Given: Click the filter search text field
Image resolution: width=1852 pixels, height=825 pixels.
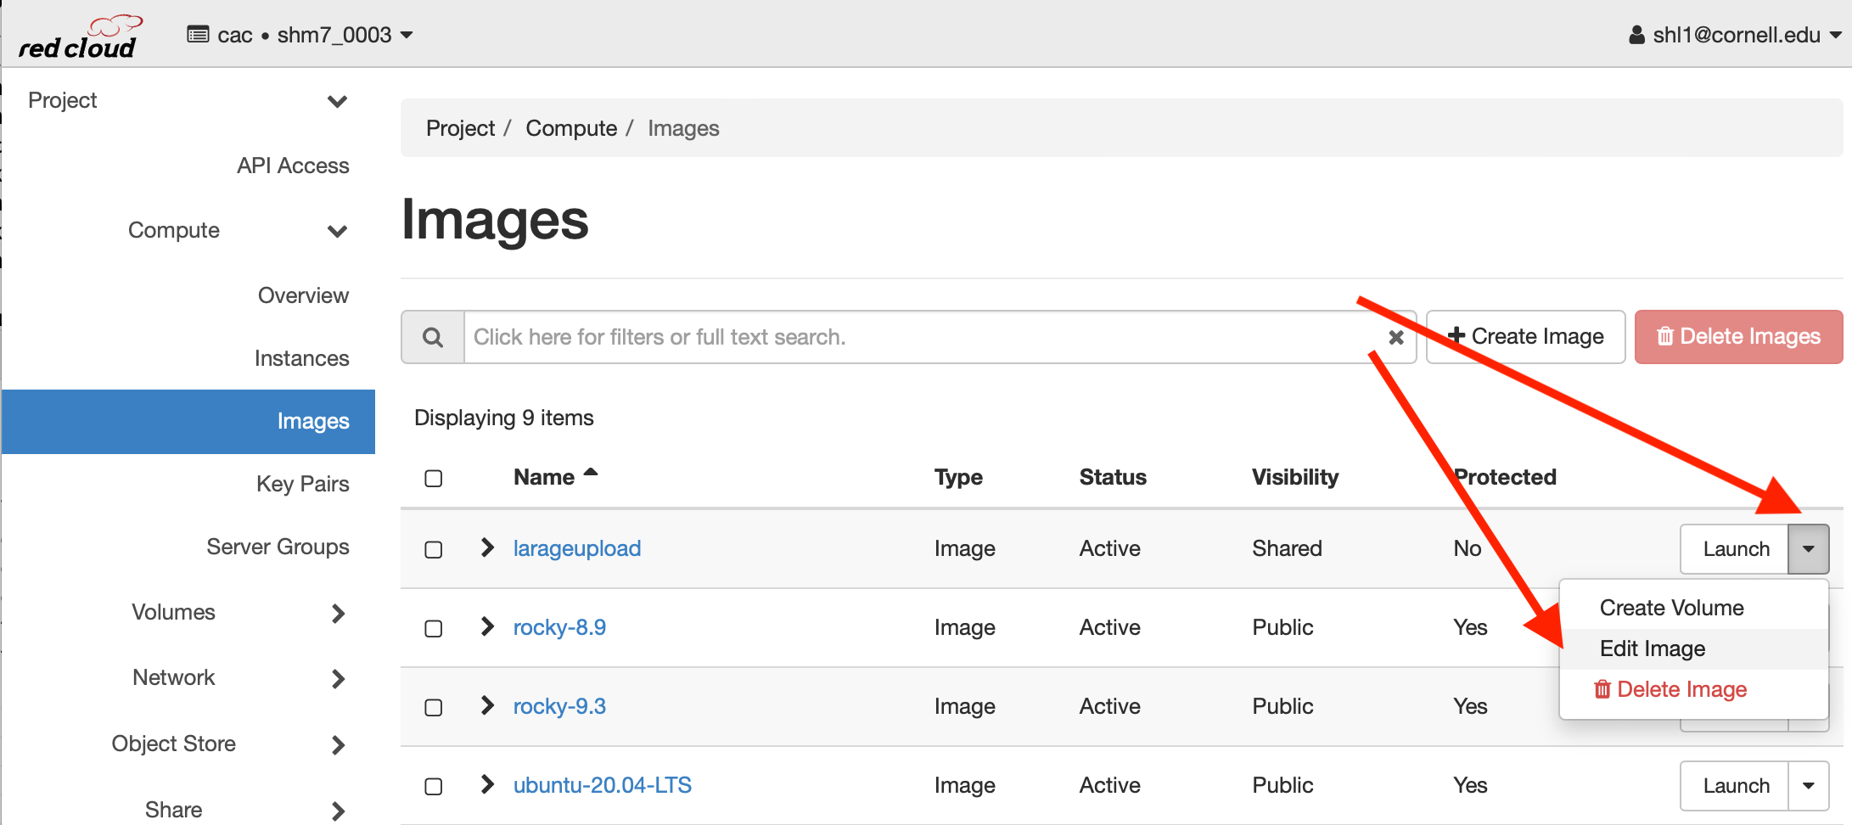Looking at the screenshot, I should point(917,337).
